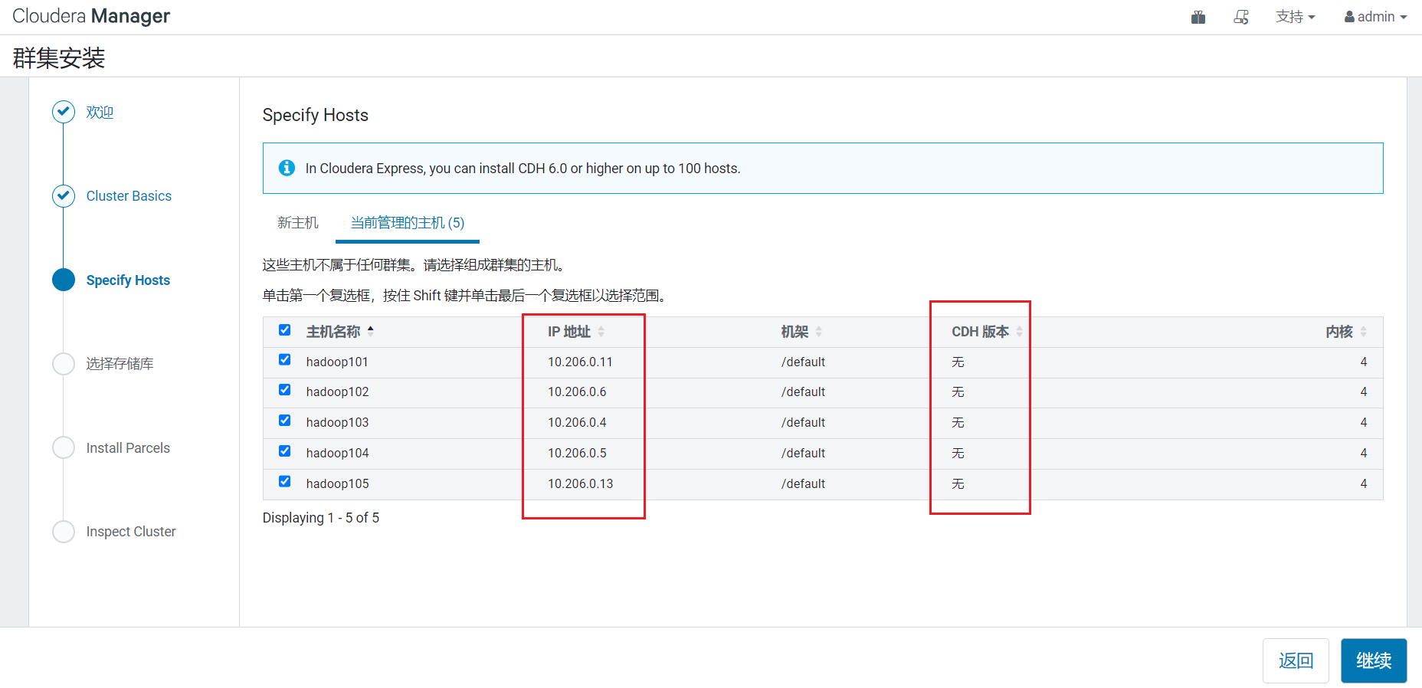
Task: Uncheck the hadoop103 host checkbox
Action: (284, 421)
